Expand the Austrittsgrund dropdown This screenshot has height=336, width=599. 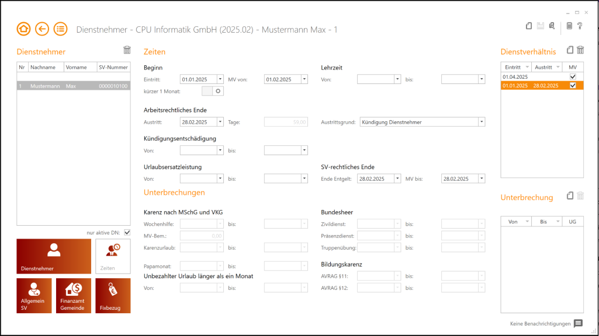482,122
